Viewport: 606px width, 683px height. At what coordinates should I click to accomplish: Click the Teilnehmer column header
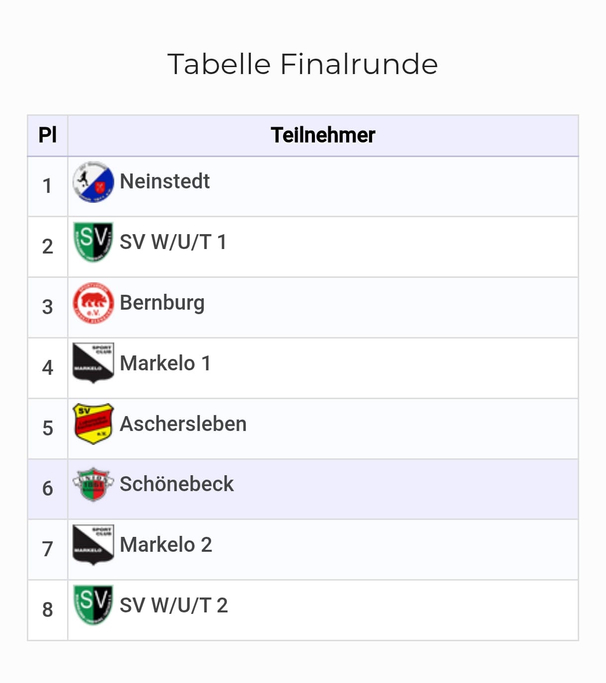click(323, 135)
